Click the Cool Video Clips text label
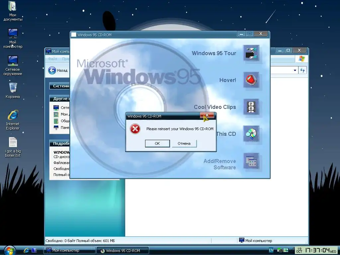Image resolution: width=340 pixels, height=255 pixels. tap(215, 107)
